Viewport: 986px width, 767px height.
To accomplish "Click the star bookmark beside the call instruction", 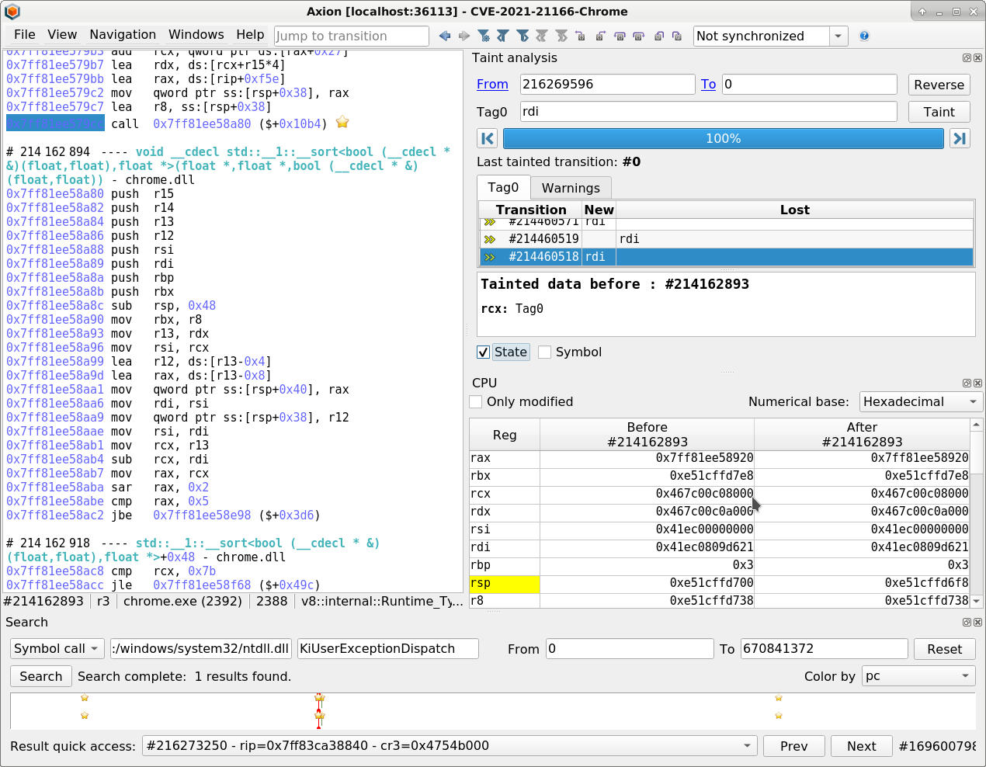I will [342, 123].
